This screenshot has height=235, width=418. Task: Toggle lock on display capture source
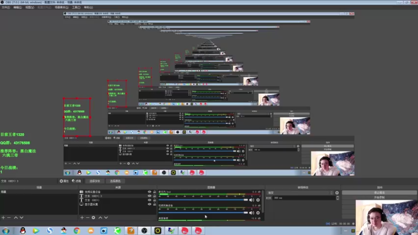[x=154, y=204]
